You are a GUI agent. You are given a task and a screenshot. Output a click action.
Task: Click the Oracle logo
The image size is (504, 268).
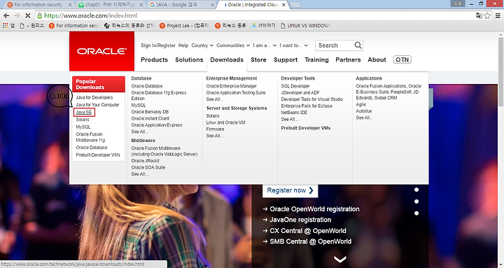(x=101, y=51)
